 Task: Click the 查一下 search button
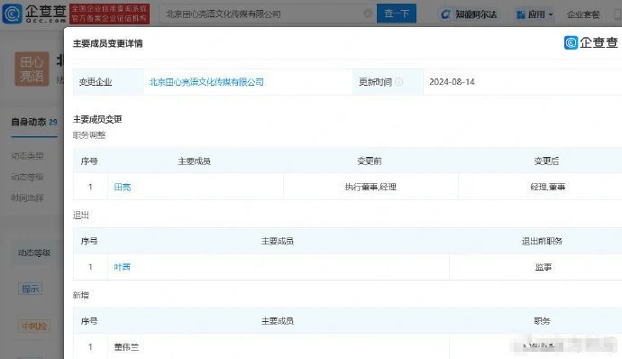397,14
